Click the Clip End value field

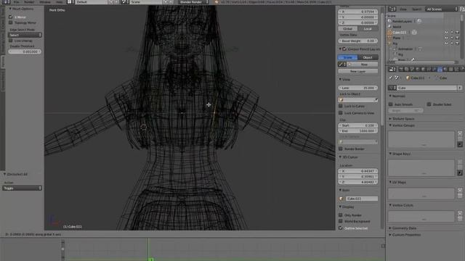pos(358,130)
